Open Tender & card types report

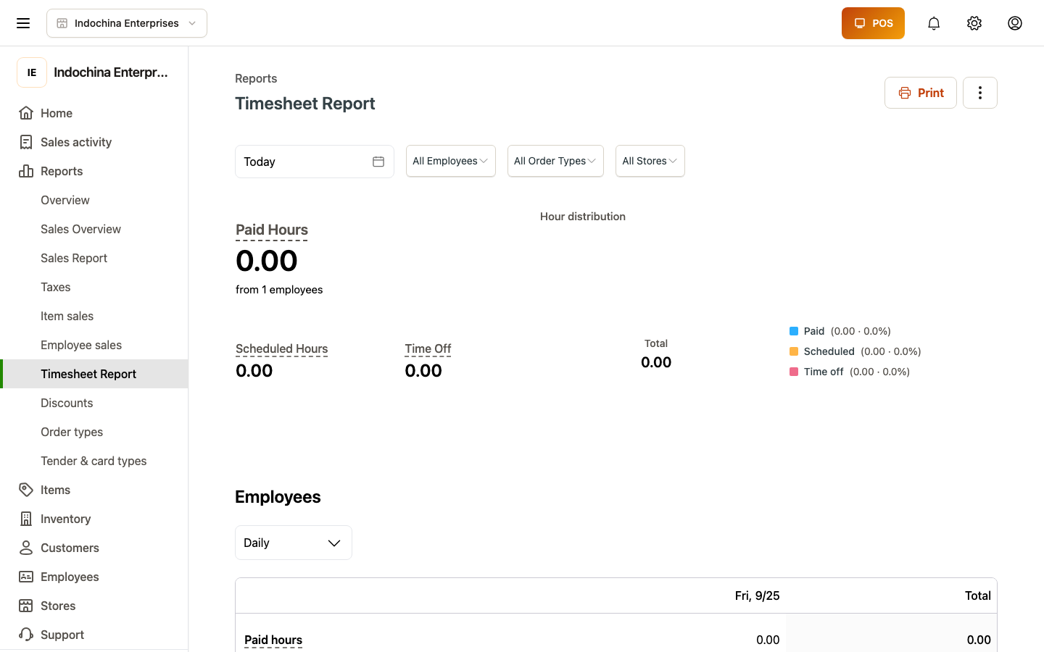point(94,461)
